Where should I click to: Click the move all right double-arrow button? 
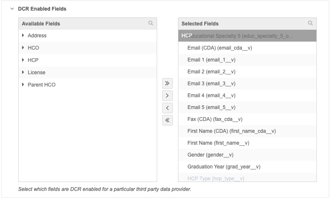[x=167, y=83]
